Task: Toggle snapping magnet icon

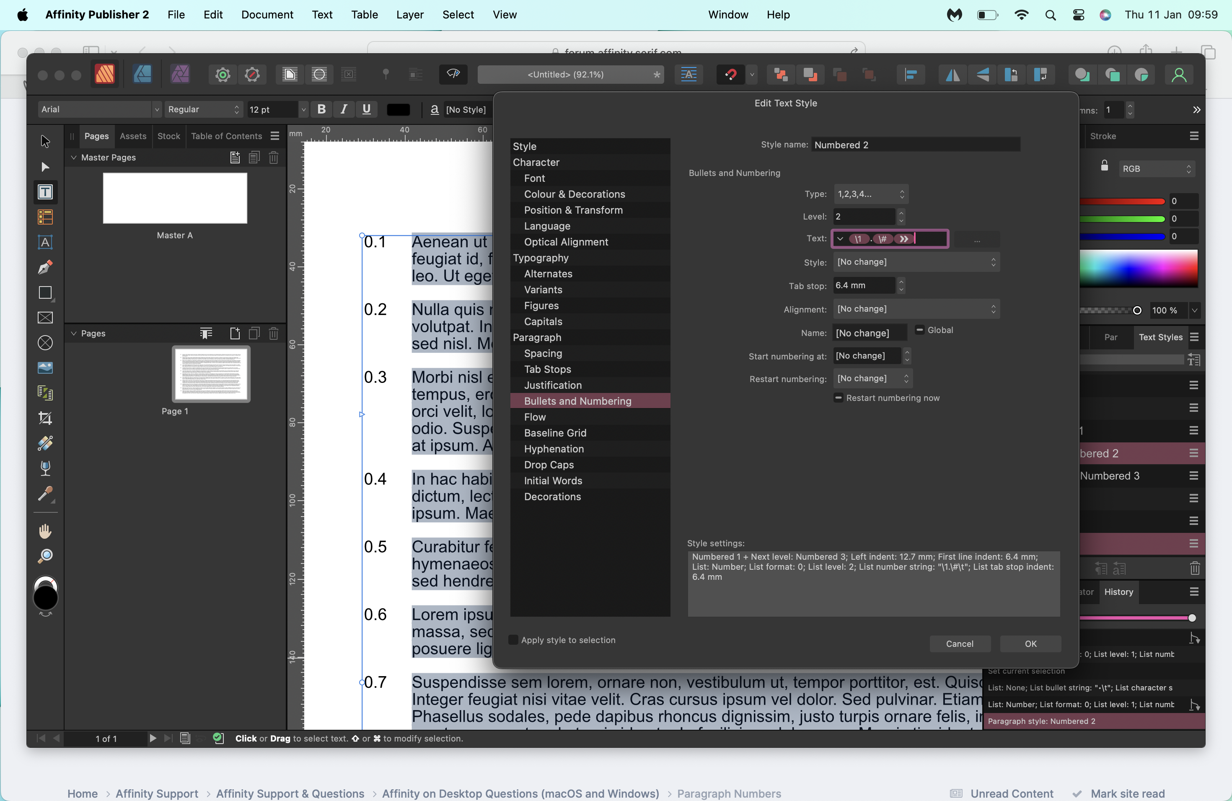Action: pyautogui.click(x=730, y=75)
